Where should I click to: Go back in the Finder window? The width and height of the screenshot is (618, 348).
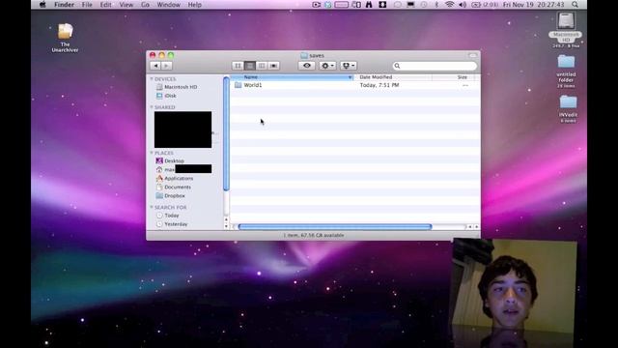tap(155, 66)
